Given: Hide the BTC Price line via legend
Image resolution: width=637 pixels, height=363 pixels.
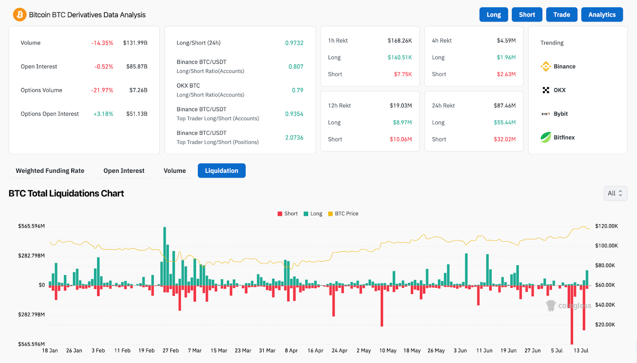Looking at the screenshot, I should [343, 214].
